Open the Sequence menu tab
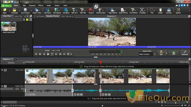Viewport: 191px width, 107px height. (x=32, y=5)
